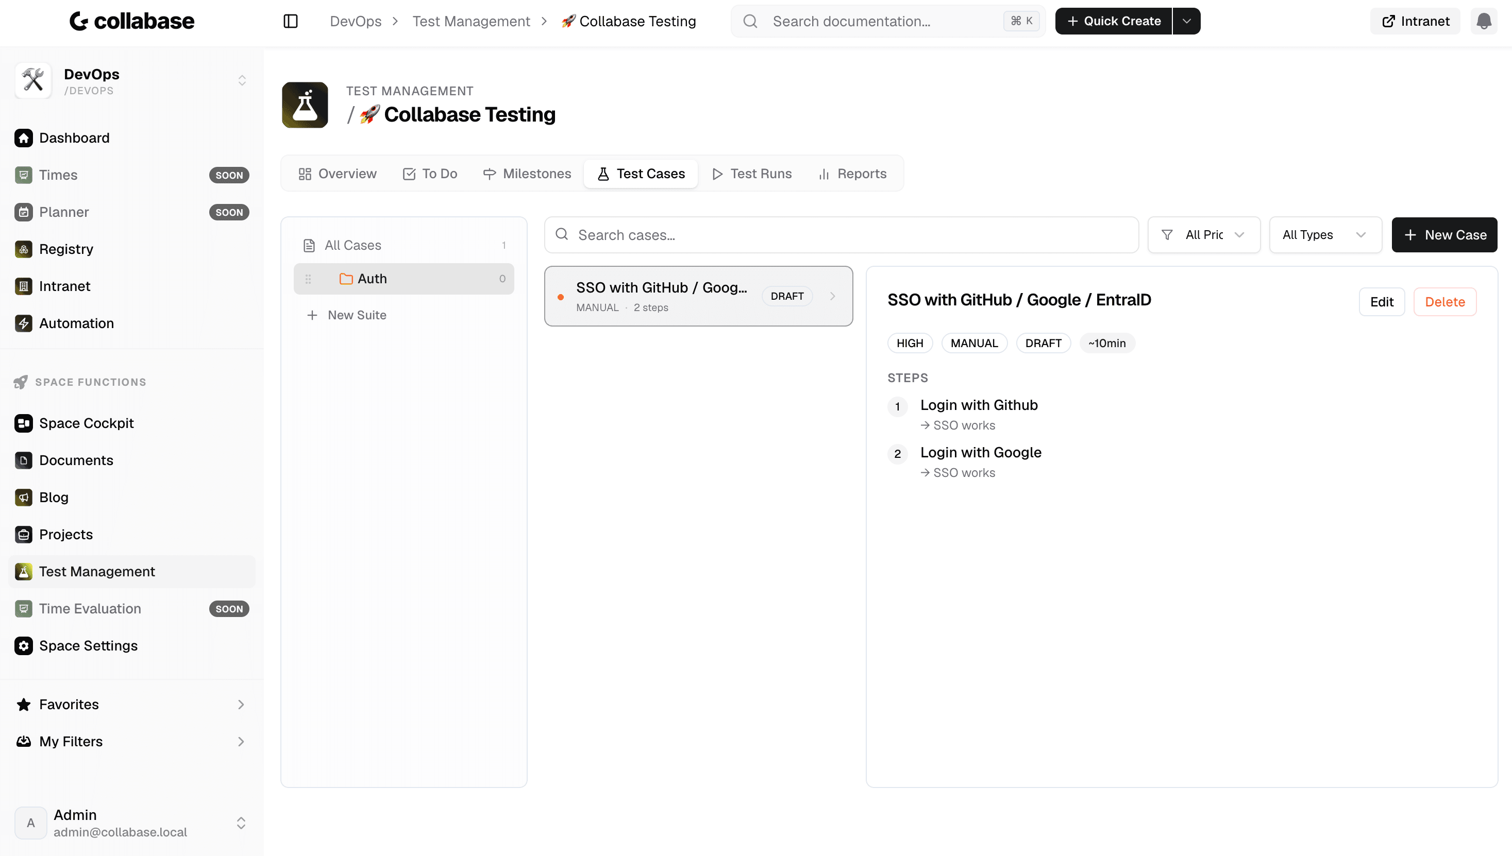Screen dimensions: 1512x856
Task: Open the Blog section
Action: (x=132, y=498)
